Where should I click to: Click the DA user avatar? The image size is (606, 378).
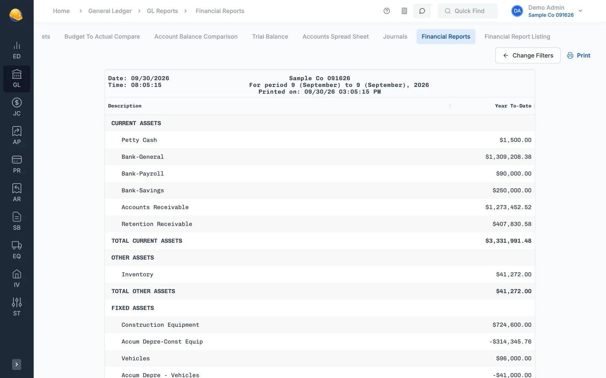click(x=517, y=11)
